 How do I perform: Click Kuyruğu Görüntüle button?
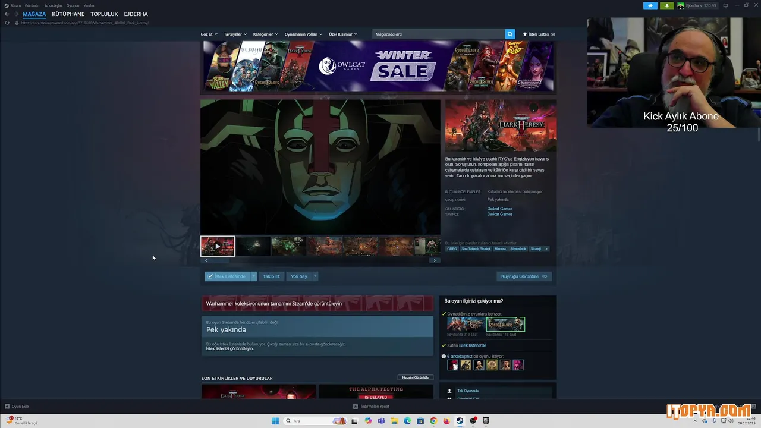point(524,276)
